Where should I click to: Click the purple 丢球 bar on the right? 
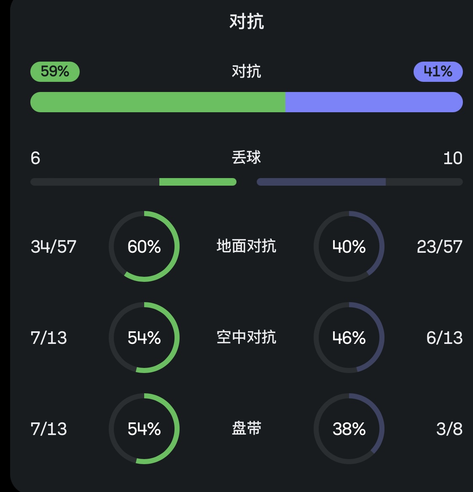tap(321, 182)
